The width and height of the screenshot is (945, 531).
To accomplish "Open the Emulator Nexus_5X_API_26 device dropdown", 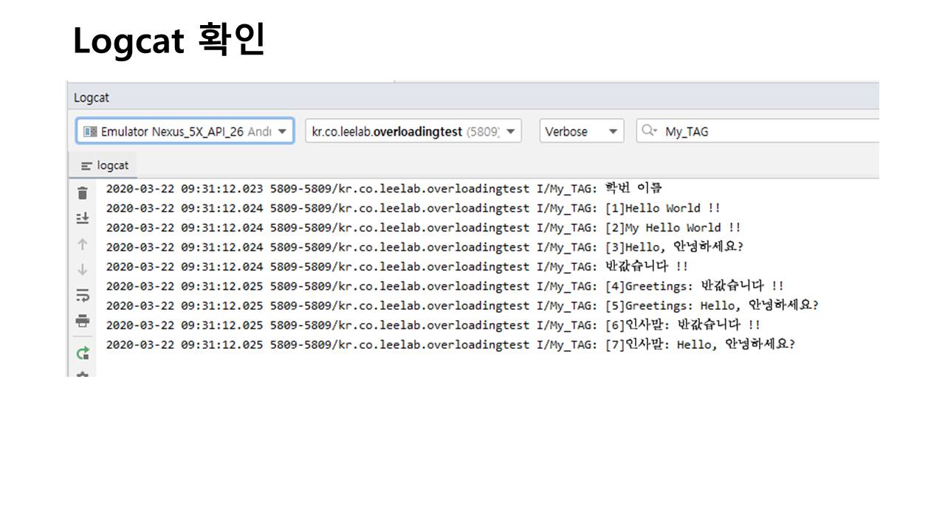I will coord(185,131).
